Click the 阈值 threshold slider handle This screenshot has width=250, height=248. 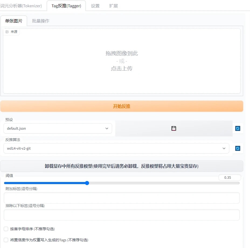pos(87,183)
